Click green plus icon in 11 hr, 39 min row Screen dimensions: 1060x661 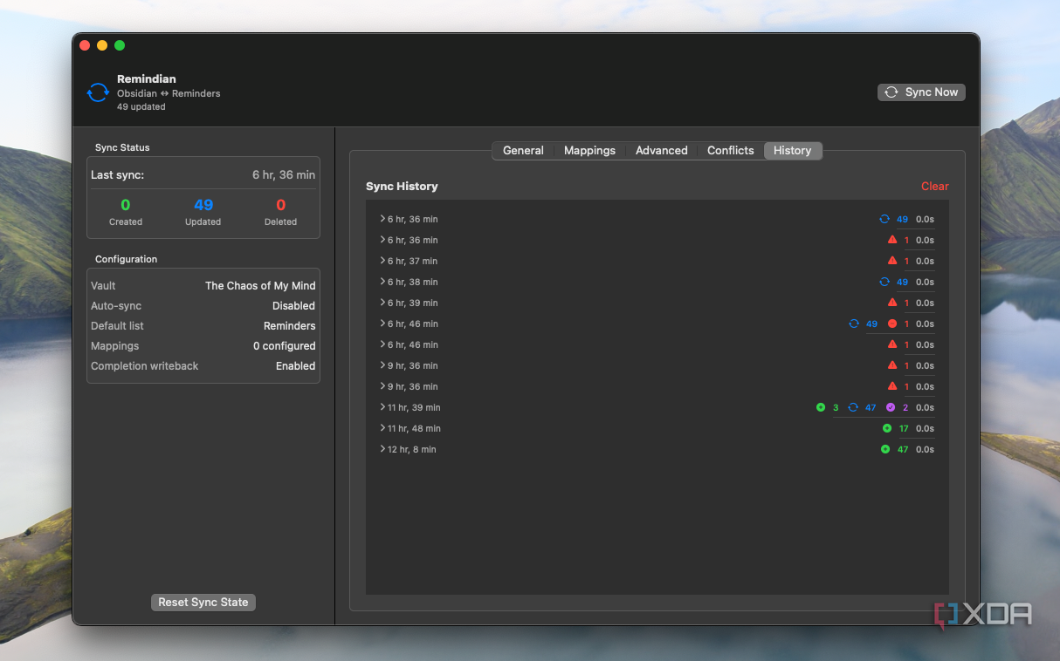(821, 407)
